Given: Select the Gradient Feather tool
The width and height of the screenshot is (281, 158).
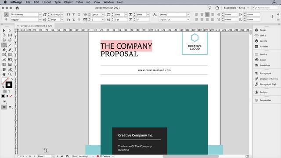Looking at the screenshot, I should (10, 65).
